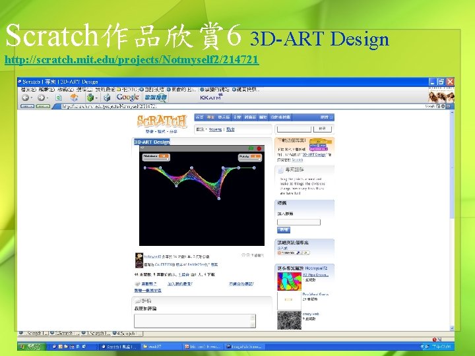Image resolution: width=475 pixels, height=356 pixels.
Task: Select the third tab in Scratch navigation bar
Action: (x=224, y=117)
